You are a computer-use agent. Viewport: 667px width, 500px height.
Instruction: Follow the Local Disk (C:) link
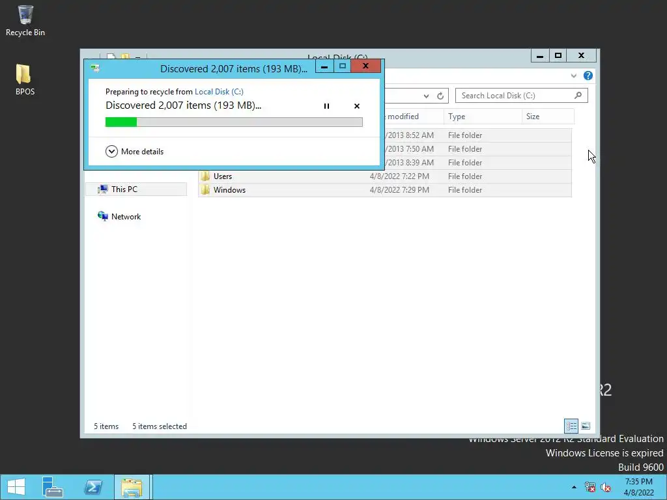[219, 91]
